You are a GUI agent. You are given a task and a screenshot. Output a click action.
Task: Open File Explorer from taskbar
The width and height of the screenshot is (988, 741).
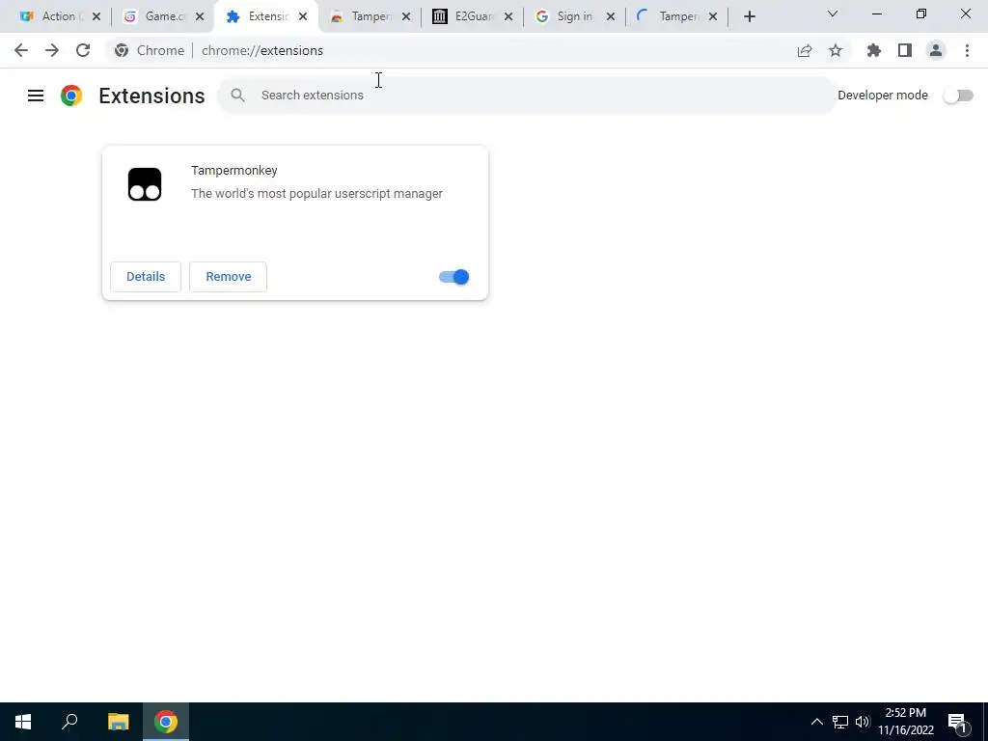(118, 722)
